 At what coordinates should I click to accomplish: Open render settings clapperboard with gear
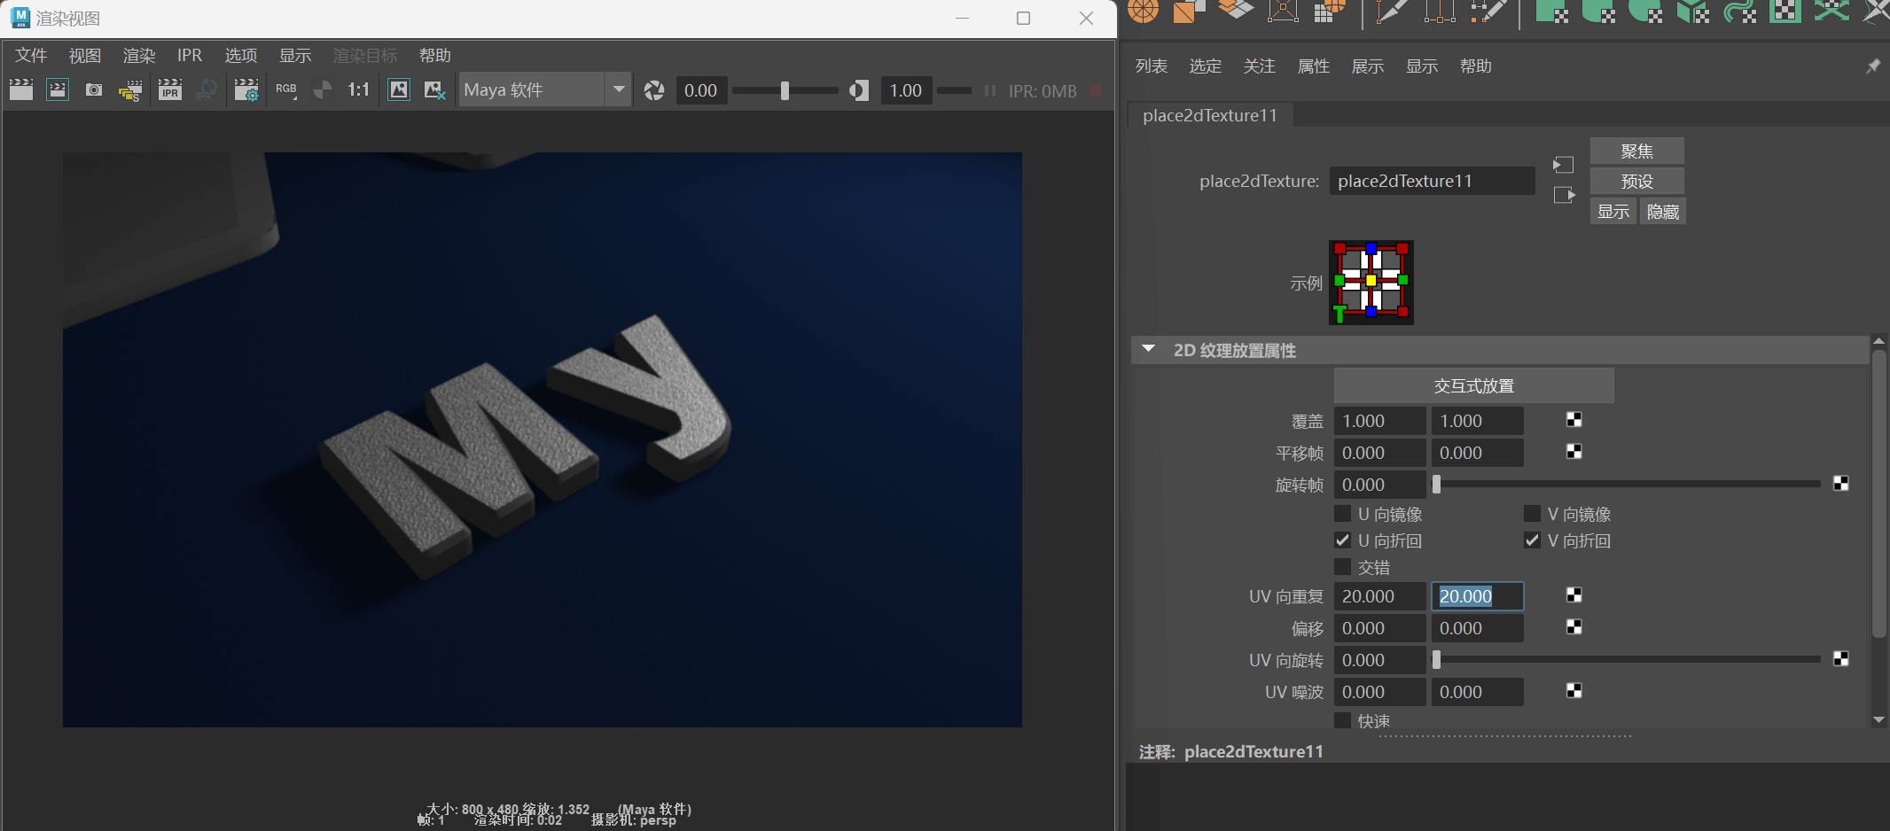pos(246,89)
